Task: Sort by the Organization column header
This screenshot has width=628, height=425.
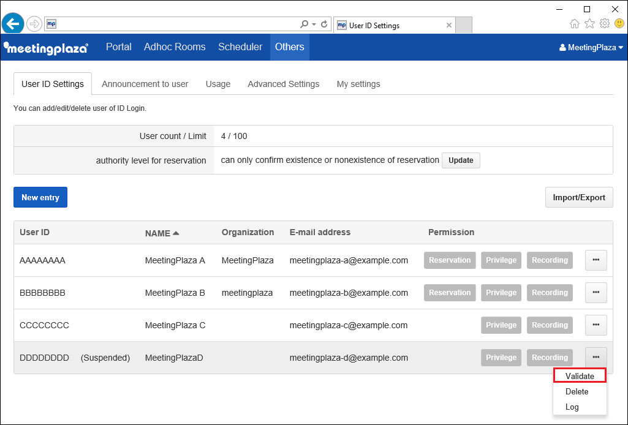Action: (248, 232)
